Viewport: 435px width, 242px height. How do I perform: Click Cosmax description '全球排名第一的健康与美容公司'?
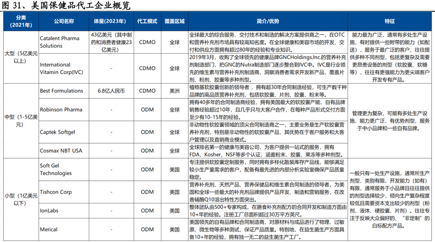point(268,151)
